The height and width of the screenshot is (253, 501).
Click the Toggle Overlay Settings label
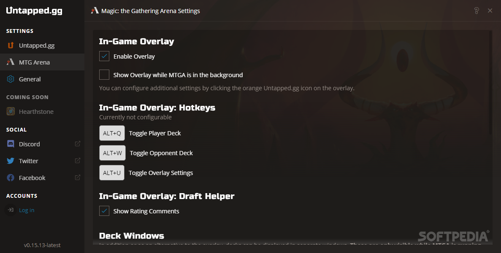161,173
